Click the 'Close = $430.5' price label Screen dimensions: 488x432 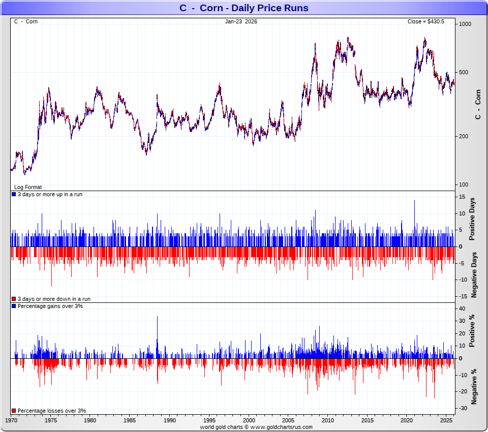coord(425,21)
